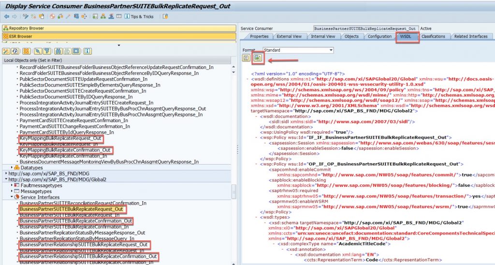Click the blue stacked-lines toolbar icon
The width and height of the screenshot is (495, 265).
click(111, 16)
